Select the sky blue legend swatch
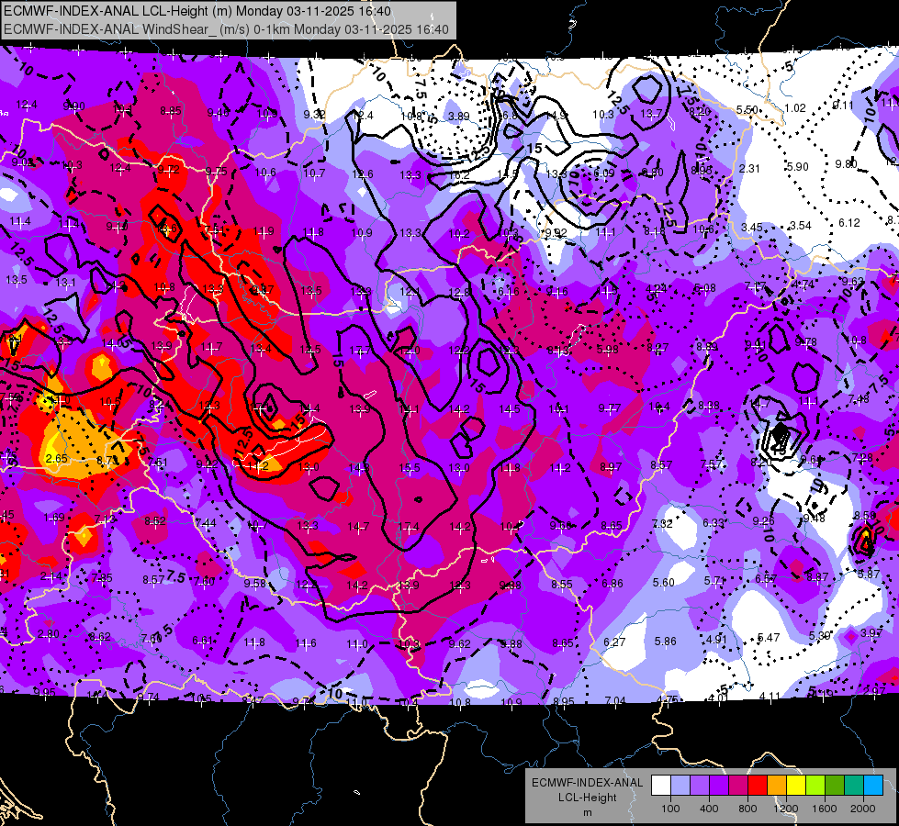 (x=873, y=786)
